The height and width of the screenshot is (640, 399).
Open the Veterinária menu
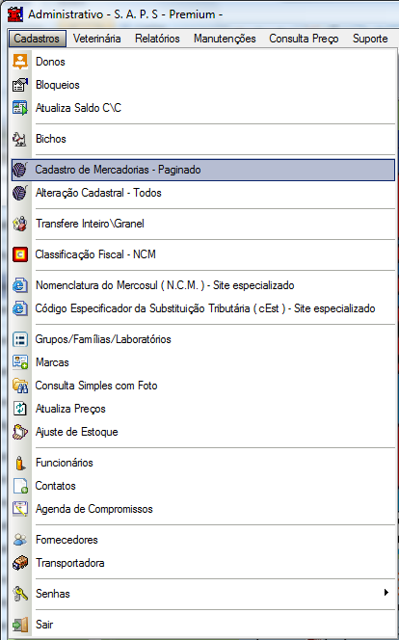[97, 39]
